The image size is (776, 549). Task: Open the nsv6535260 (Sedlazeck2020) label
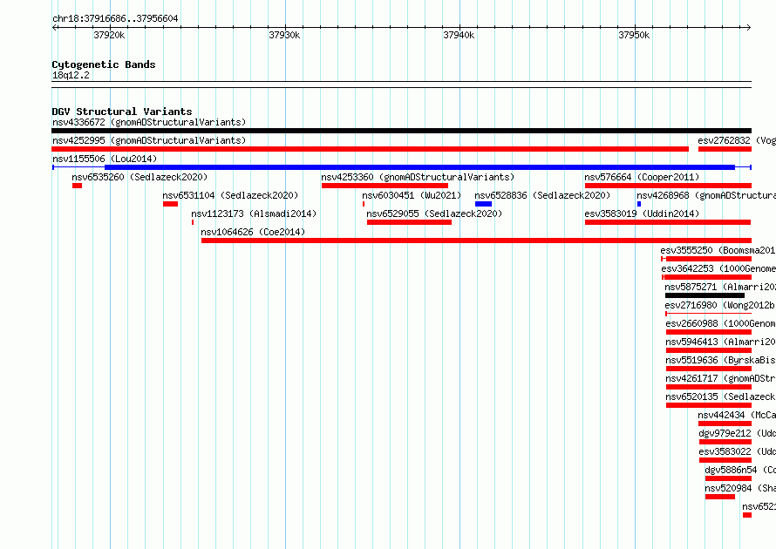[x=140, y=177]
